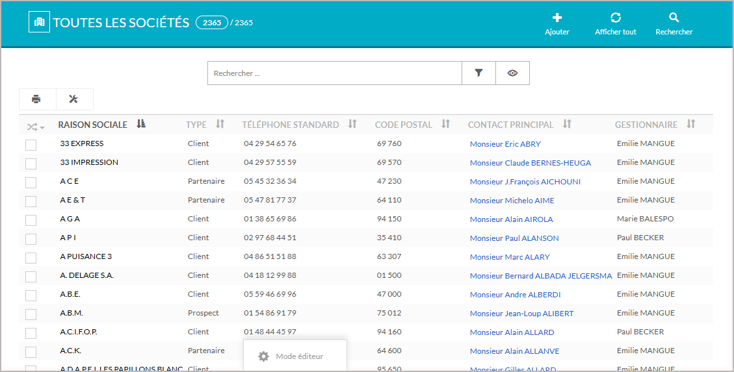Toggle the eye visibility button
This screenshot has height=372, width=734.
click(512, 73)
